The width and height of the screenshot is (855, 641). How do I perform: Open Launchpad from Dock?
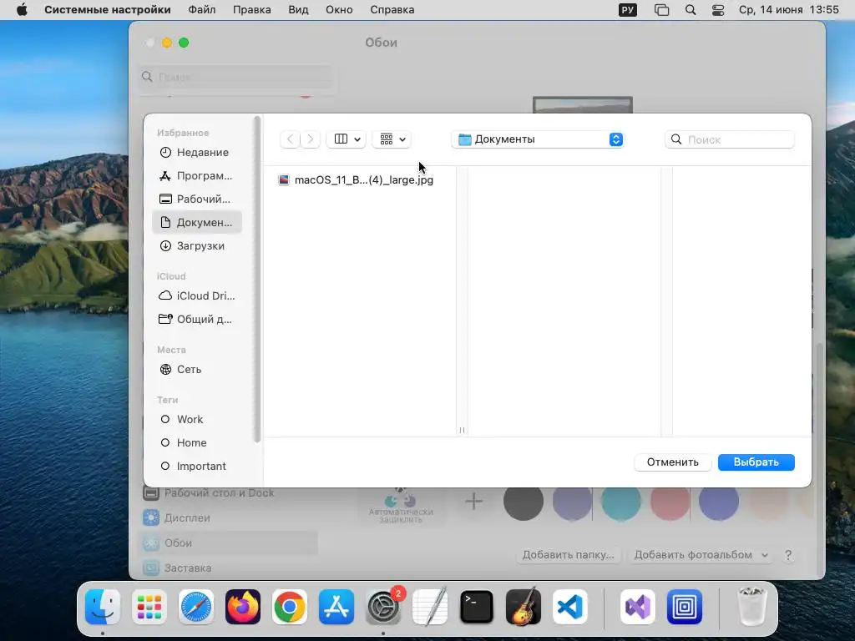tap(149, 607)
